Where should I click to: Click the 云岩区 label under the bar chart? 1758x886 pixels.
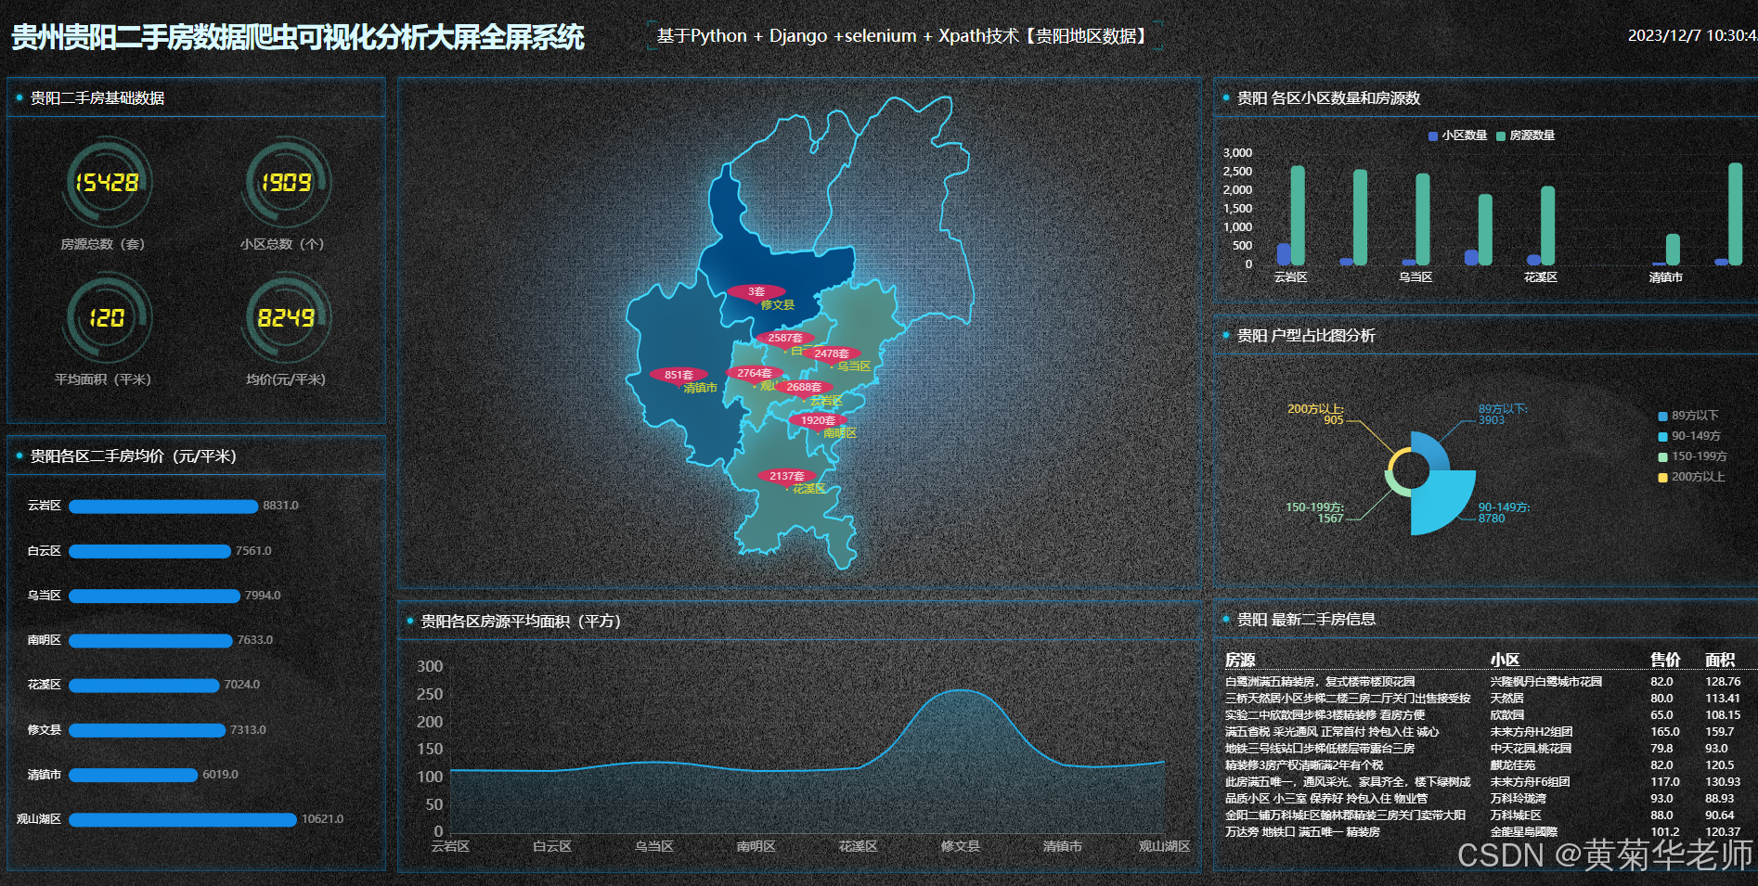pyautogui.click(x=1290, y=277)
